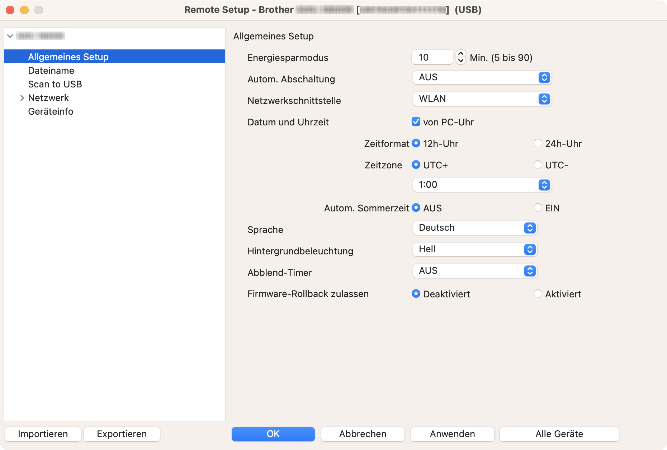Confirm settings with the OK button
The height and width of the screenshot is (450, 667).
coord(273,434)
